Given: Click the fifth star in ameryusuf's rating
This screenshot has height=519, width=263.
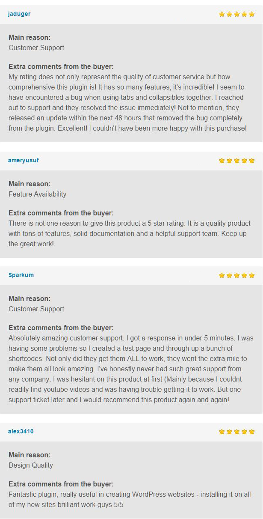Looking at the screenshot, I should [251, 161].
